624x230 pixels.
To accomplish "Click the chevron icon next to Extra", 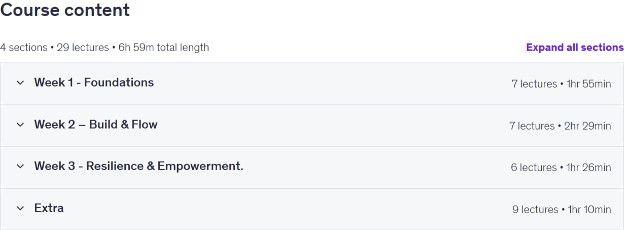I will tap(20, 208).
